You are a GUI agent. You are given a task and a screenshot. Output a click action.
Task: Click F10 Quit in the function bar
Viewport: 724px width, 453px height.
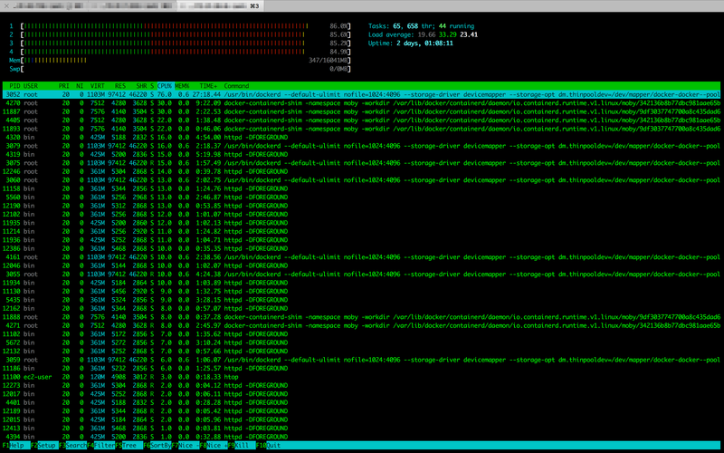(269, 445)
